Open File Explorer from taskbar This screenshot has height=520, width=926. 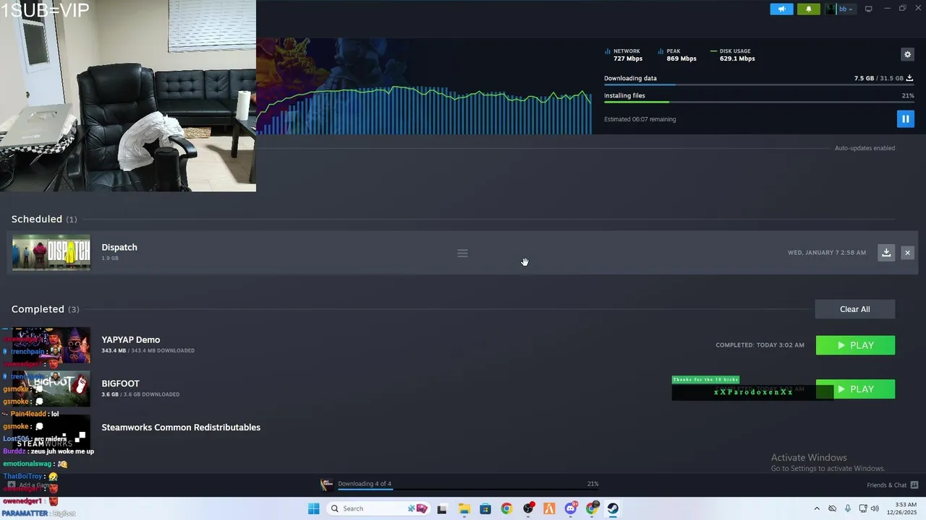coord(464,508)
